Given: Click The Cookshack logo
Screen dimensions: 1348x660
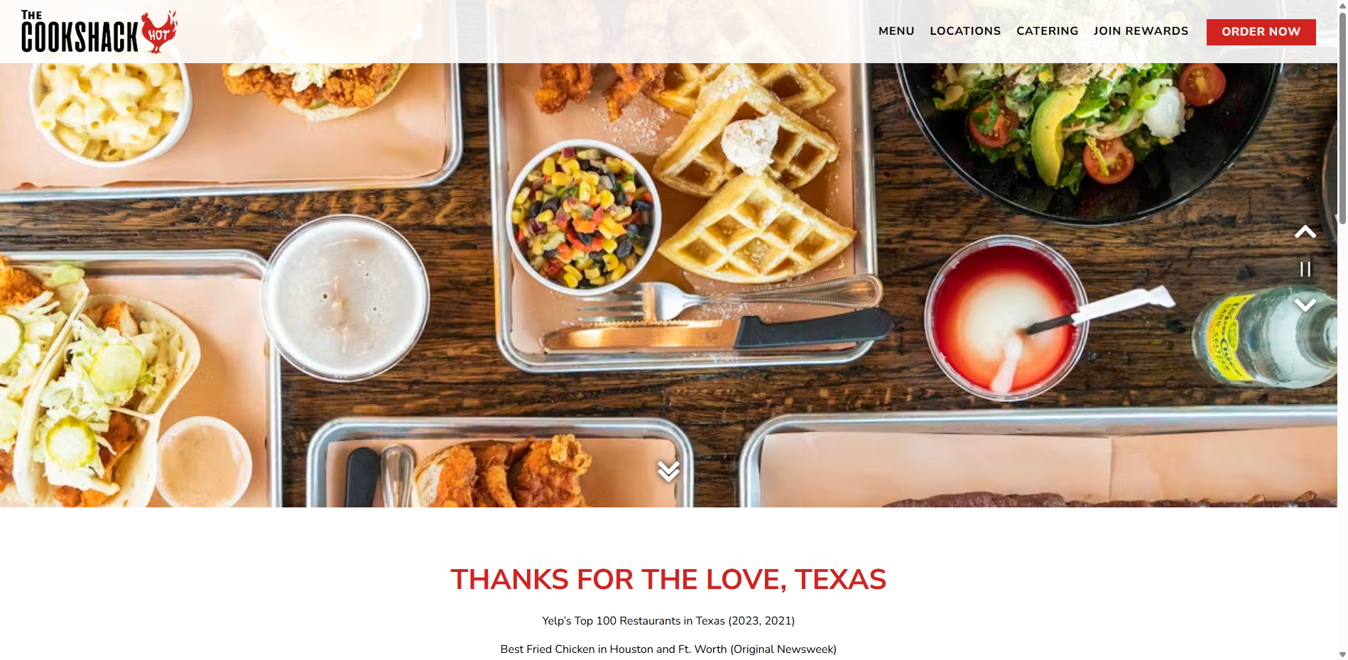Looking at the screenshot, I should [99, 32].
